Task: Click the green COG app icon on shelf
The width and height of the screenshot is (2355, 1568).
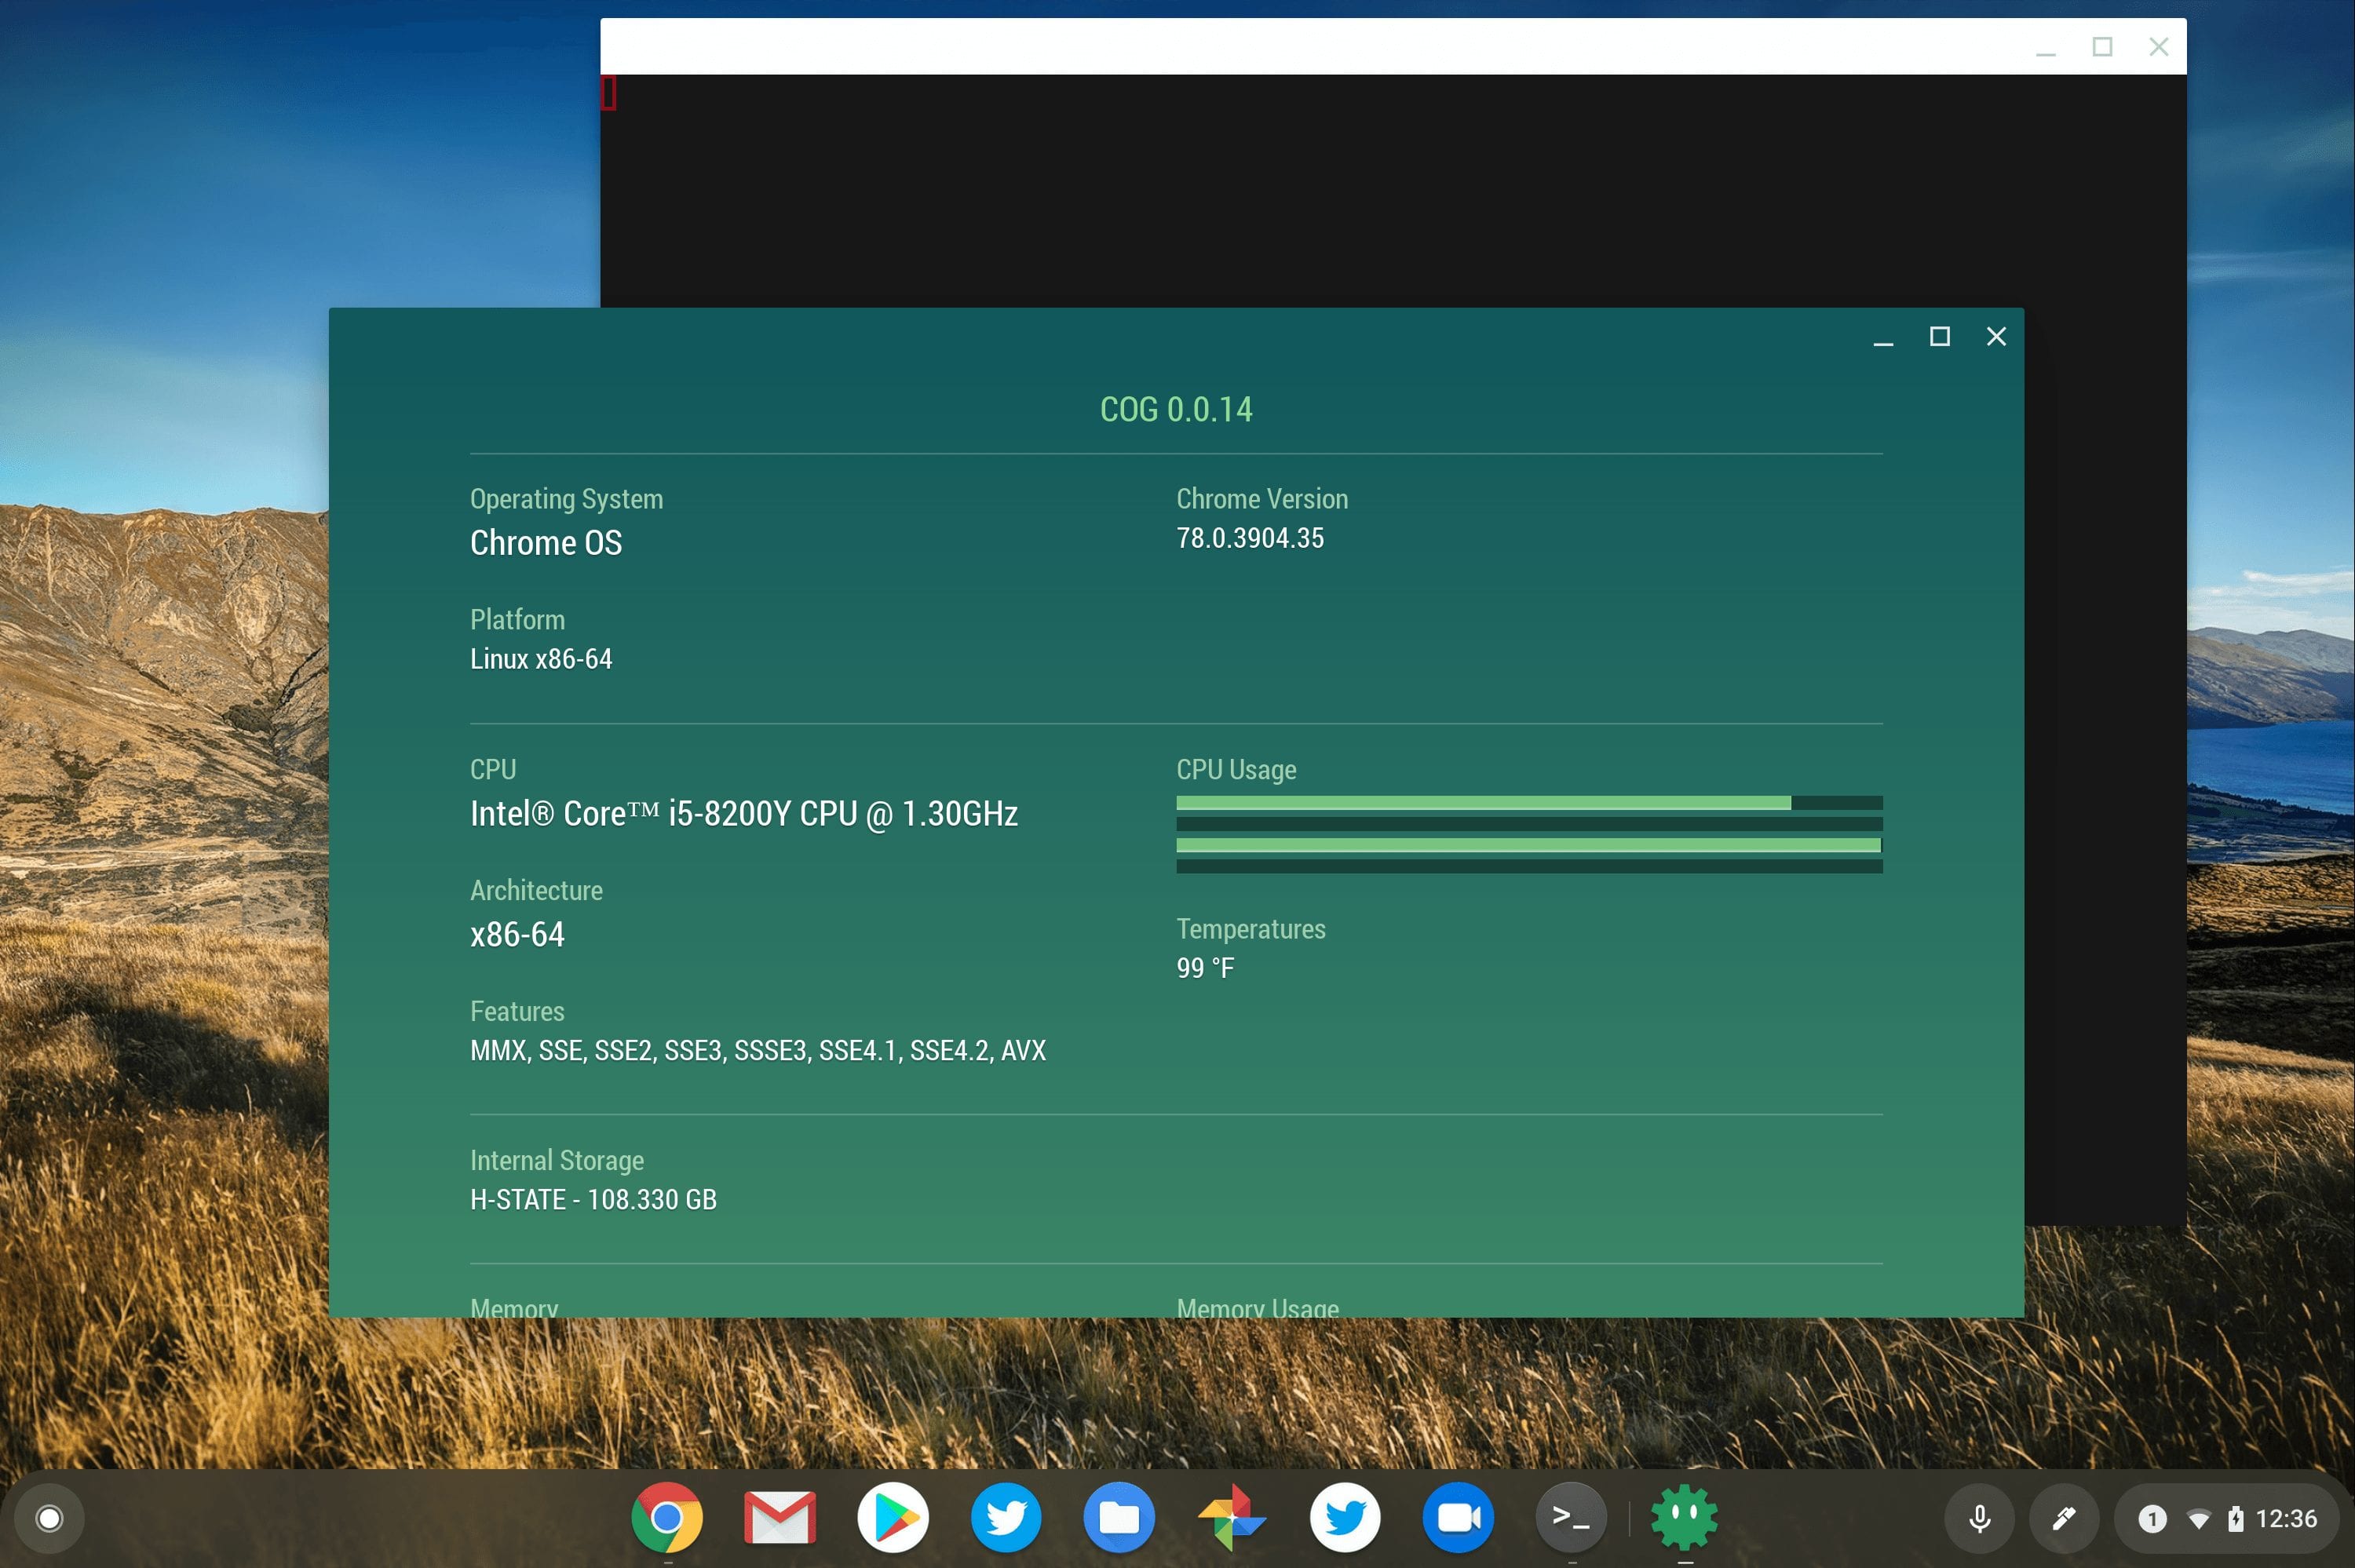Action: pyautogui.click(x=1684, y=1517)
